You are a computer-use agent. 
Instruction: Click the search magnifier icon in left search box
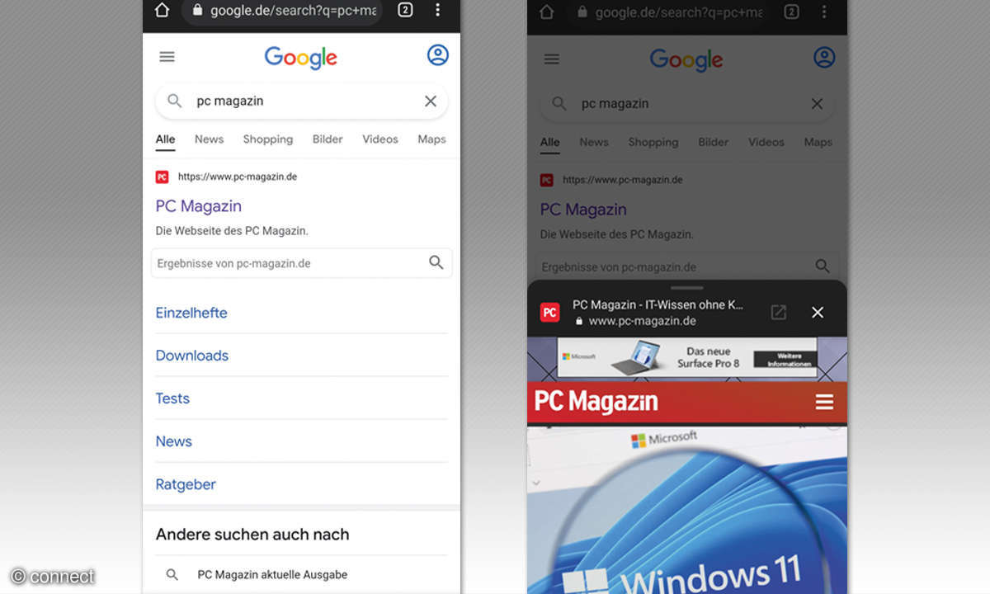[x=174, y=101]
